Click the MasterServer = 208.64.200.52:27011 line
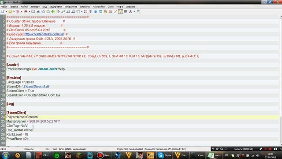The height and width of the screenshot is (159, 282). (33, 121)
